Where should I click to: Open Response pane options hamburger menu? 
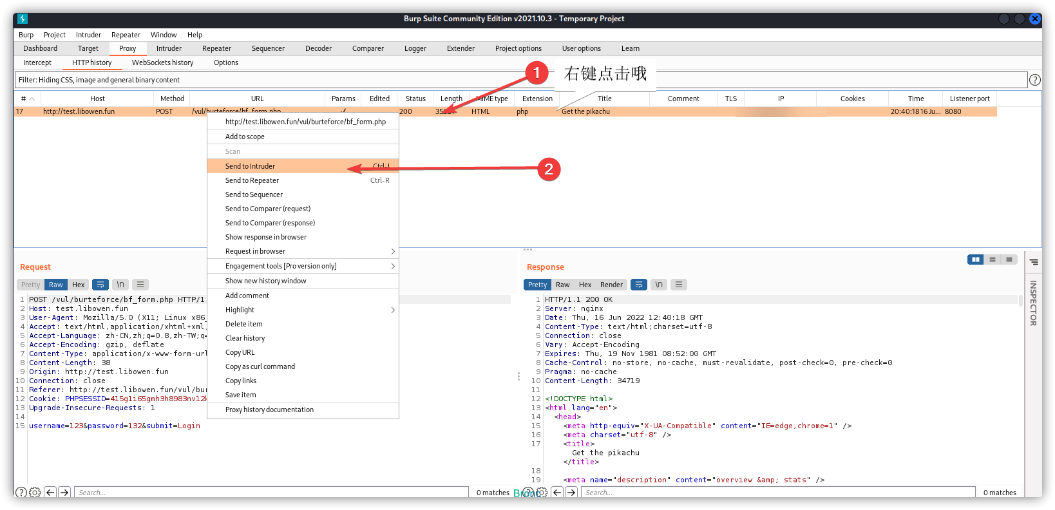coord(678,285)
